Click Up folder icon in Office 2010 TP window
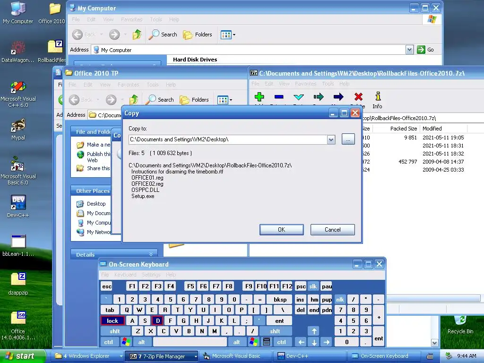Image resolution: width=484 pixels, height=363 pixels. point(134,100)
